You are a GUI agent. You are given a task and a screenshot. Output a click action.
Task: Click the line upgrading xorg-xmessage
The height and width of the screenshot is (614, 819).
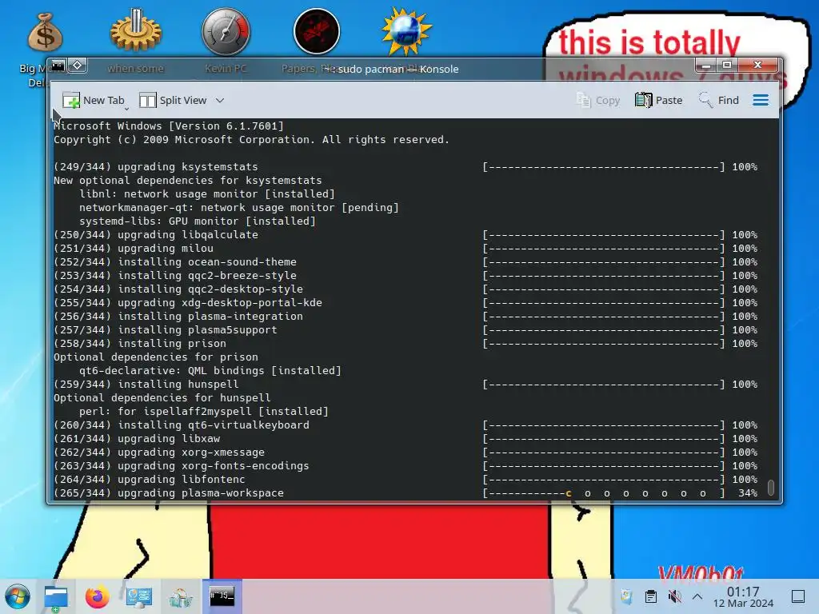click(406, 452)
